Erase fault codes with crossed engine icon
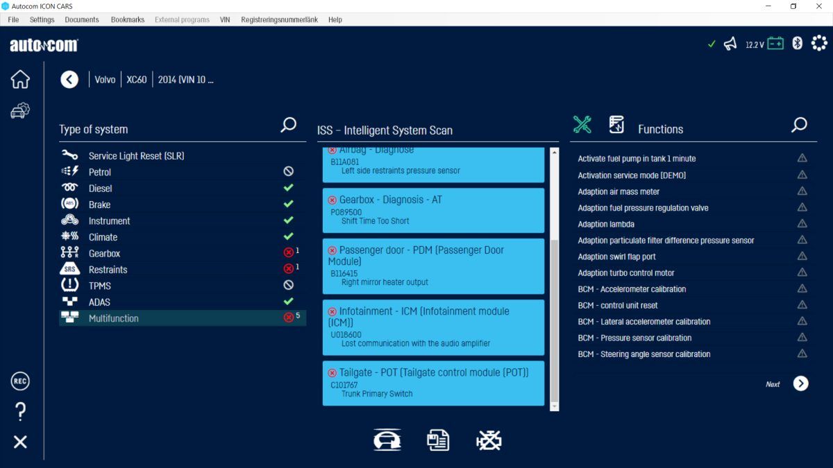833x468 pixels. pyautogui.click(x=489, y=440)
